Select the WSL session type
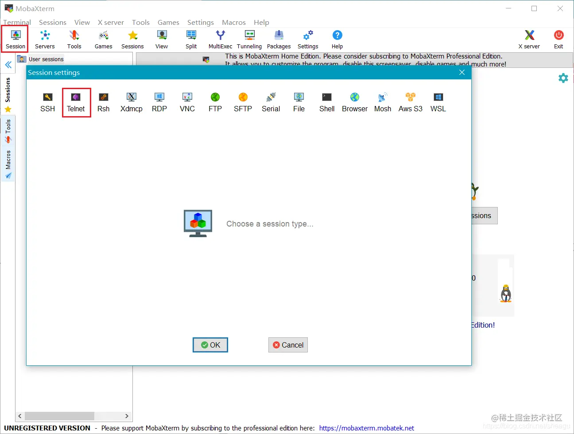 [x=438, y=103]
